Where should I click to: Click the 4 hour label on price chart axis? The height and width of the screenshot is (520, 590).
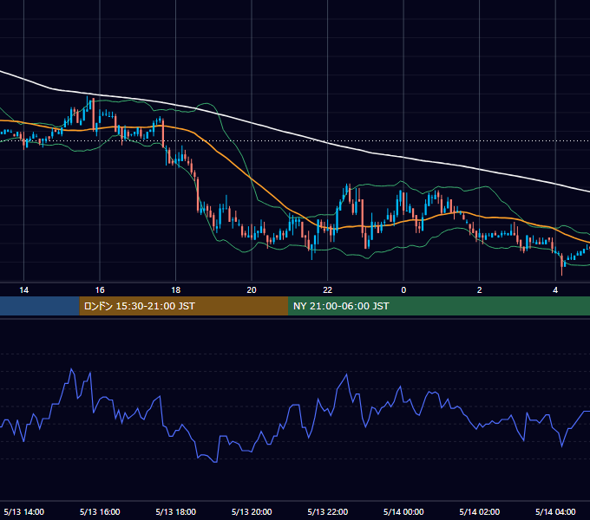555,290
